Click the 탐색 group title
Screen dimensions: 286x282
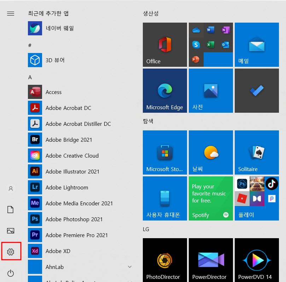(x=148, y=121)
